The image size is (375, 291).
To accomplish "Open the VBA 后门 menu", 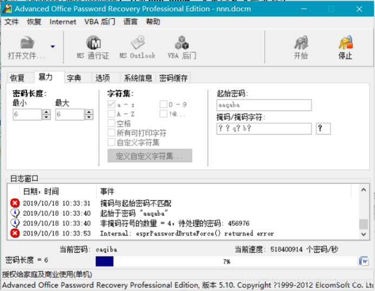I will [x=100, y=22].
